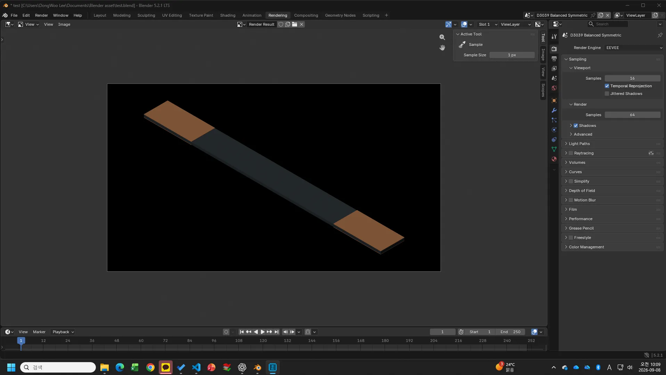Enable the Motion Blur checkbox
The width and height of the screenshot is (666, 375).
click(x=571, y=200)
